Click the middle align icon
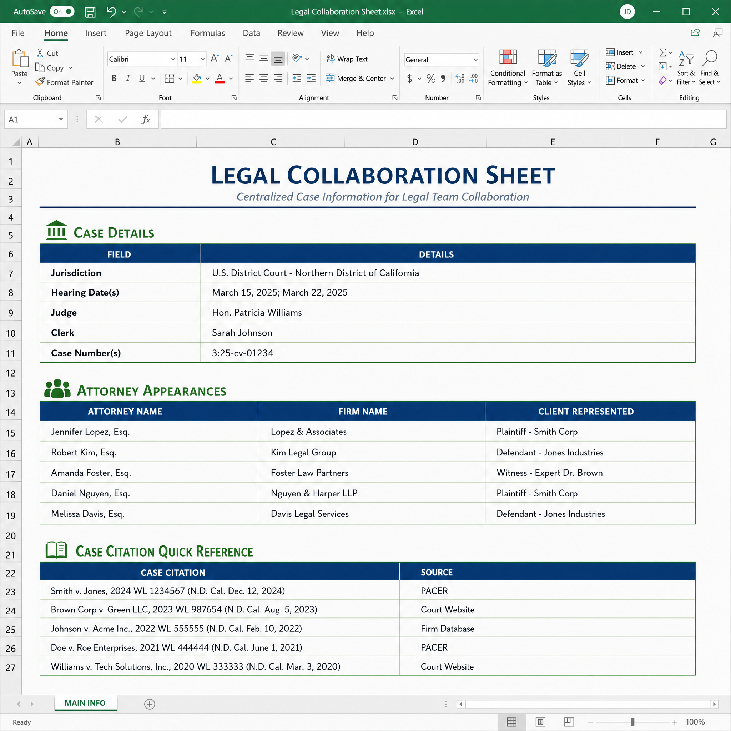The height and width of the screenshot is (731, 731). pos(264,58)
